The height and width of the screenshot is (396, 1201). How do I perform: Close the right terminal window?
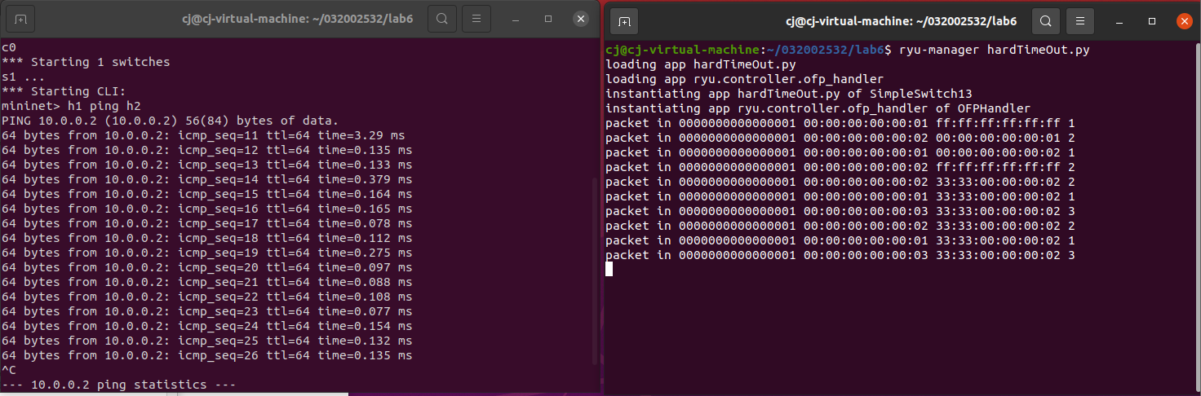1184,20
